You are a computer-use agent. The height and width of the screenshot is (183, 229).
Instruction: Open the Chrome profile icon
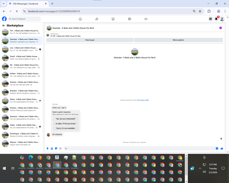pos(218,11)
